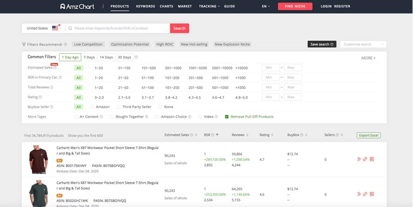Click the red Search button

tap(180, 28)
